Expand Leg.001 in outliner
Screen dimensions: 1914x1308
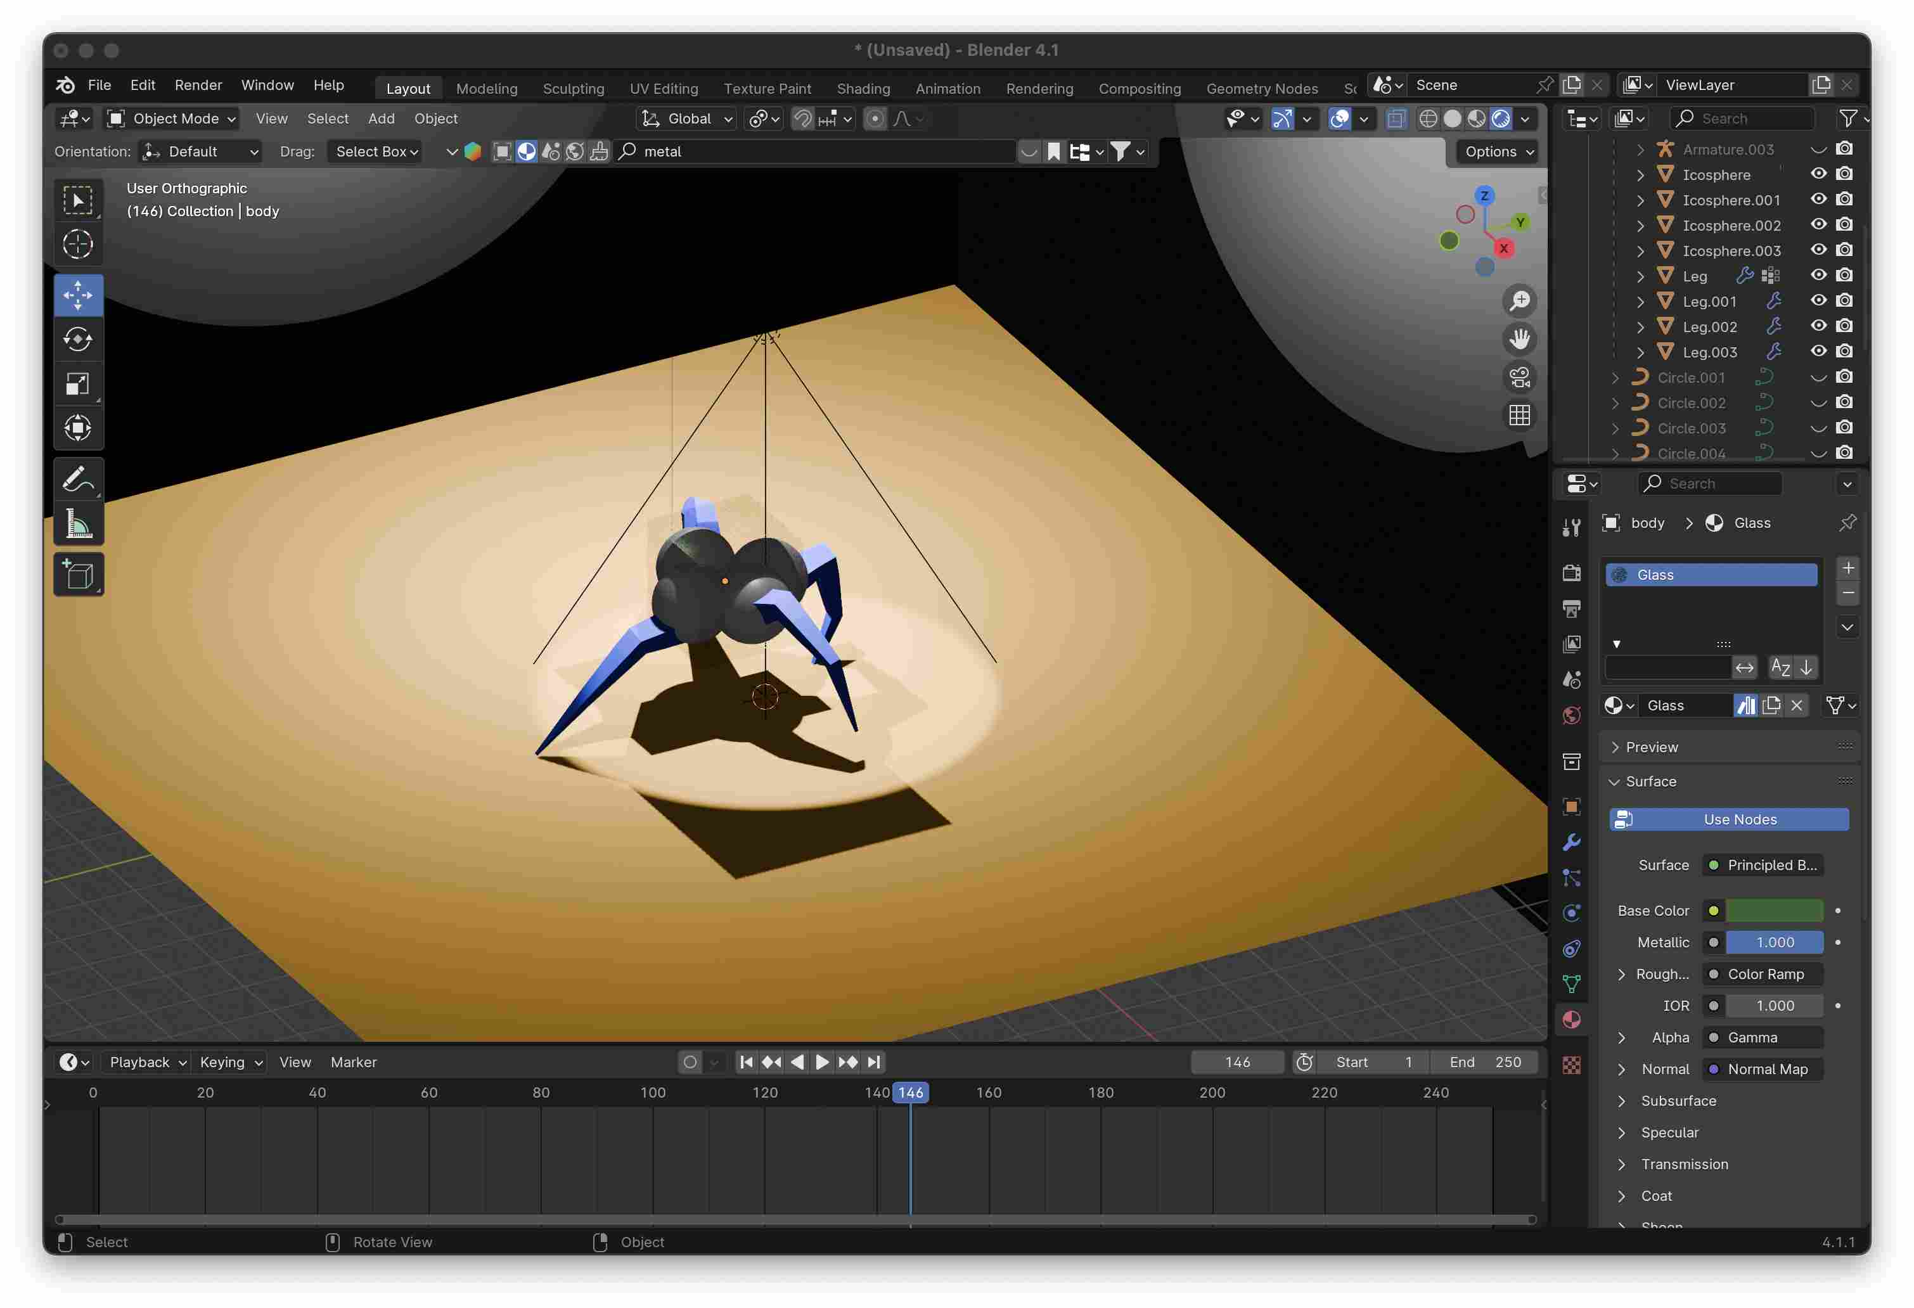coord(1640,302)
